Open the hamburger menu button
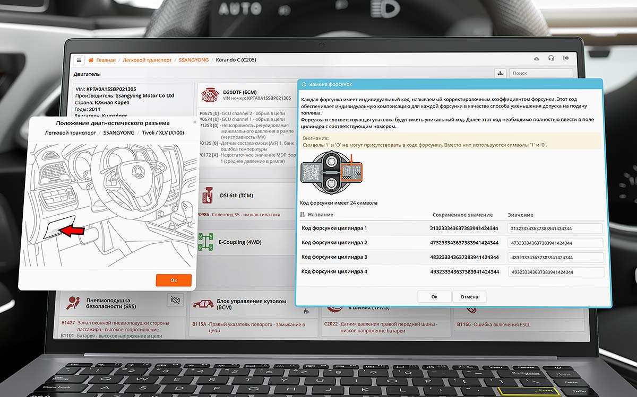 [x=79, y=60]
